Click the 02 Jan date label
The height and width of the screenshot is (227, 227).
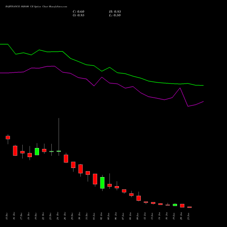click(101, 216)
